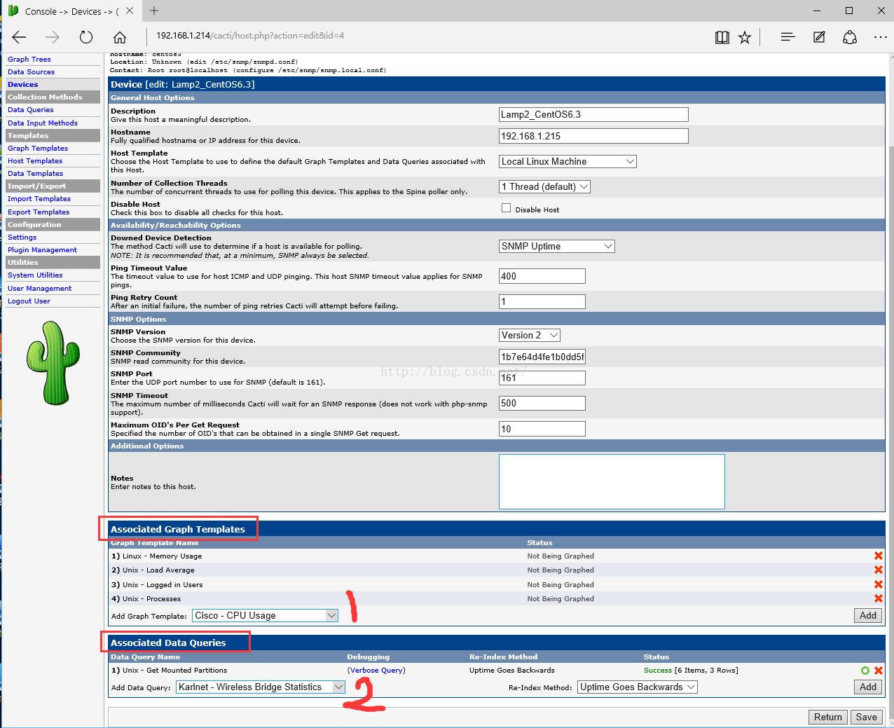Open Data Input Methods in sidebar
894x728 pixels.
pos(43,123)
